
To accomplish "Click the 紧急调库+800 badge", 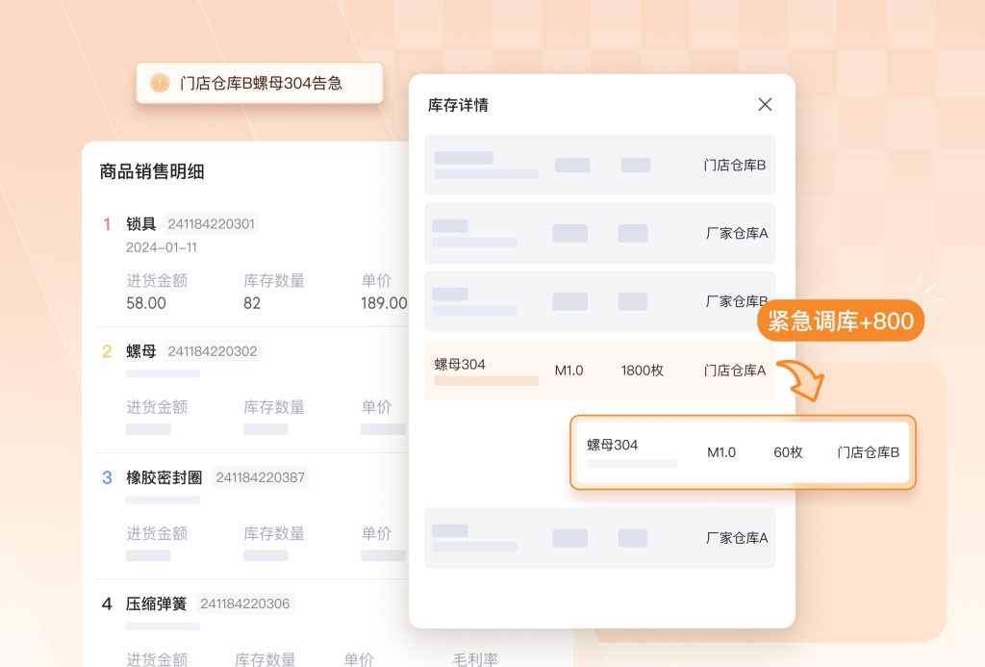I will click(x=841, y=321).
